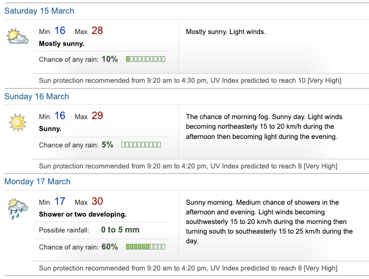Screen dimensions: 369x279
Task: Click Saturday's 10% rain chance bar
Action: pyautogui.click(x=145, y=59)
